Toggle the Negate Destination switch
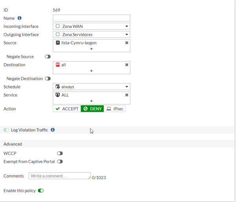 (x=48, y=79)
